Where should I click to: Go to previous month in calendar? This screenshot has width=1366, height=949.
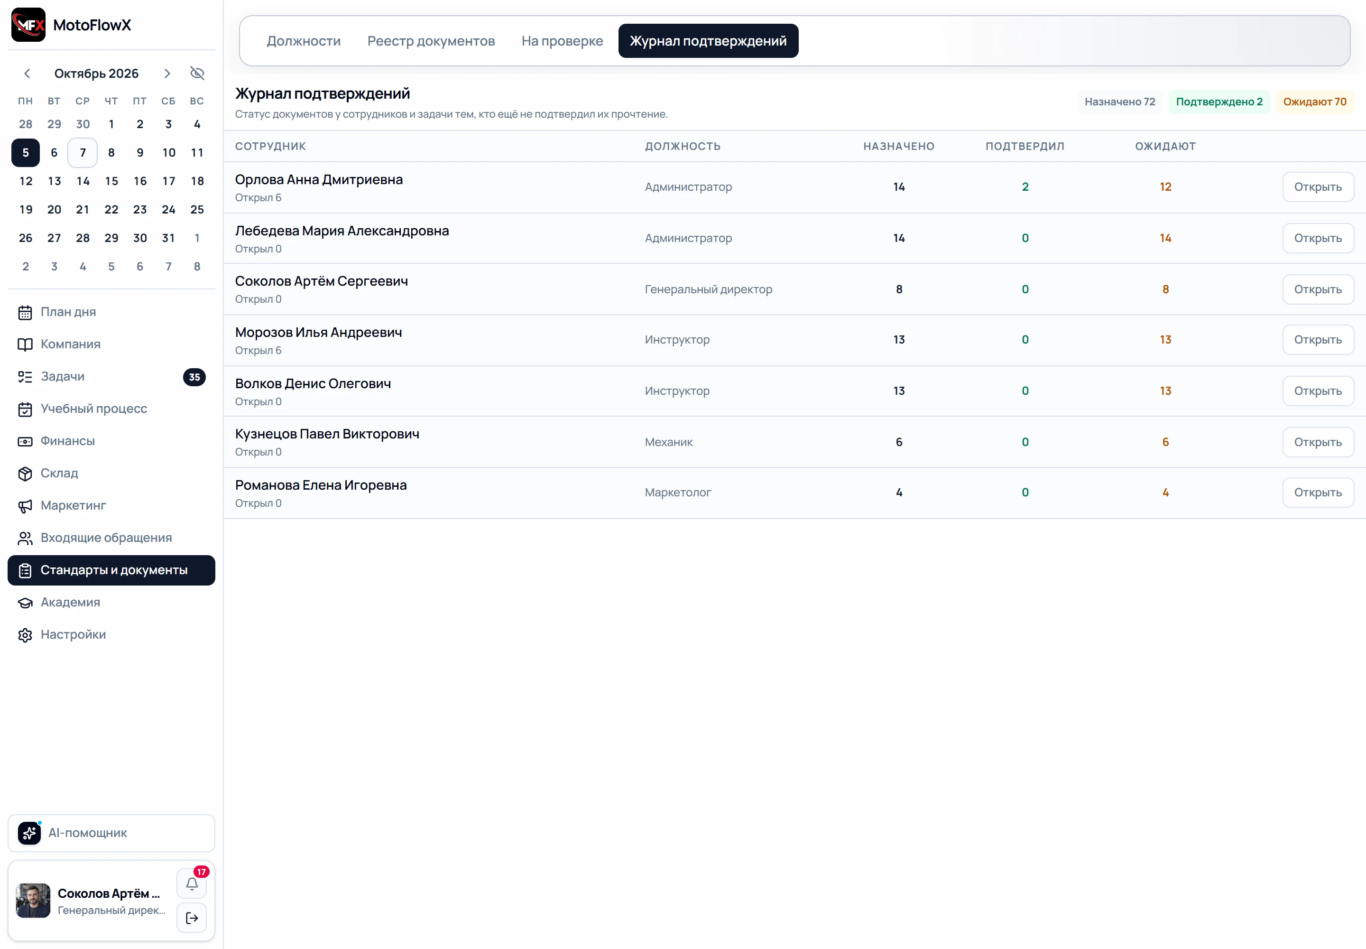(x=27, y=74)
